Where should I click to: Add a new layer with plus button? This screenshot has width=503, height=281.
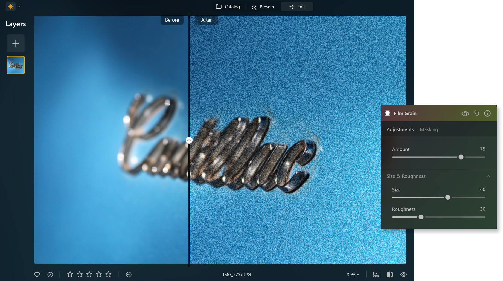pos(16,43)
